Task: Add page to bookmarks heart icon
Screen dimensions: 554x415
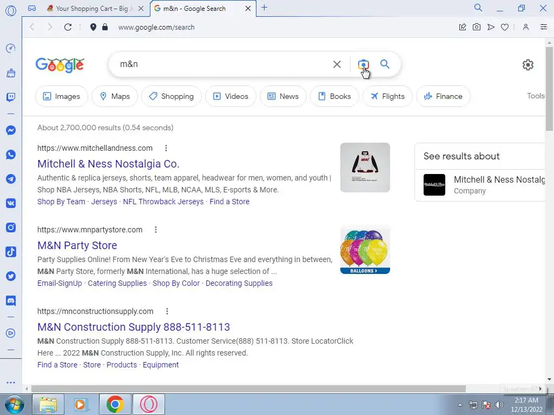Action: [505, 27]
